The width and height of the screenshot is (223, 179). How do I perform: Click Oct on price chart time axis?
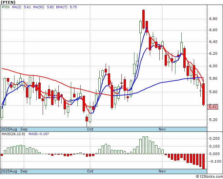90,129
